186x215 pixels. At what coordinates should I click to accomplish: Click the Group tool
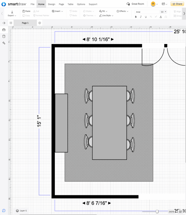click(x=178, y=16)
